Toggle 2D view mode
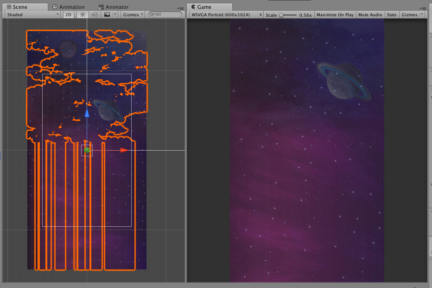This screenshot has width=432, height=288. point(68,14)
